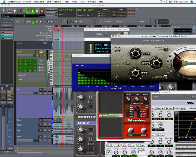This screenshot has height=157, width=196.
Task: Arm record on the Bass track
Action: click(x=41, y=120)
